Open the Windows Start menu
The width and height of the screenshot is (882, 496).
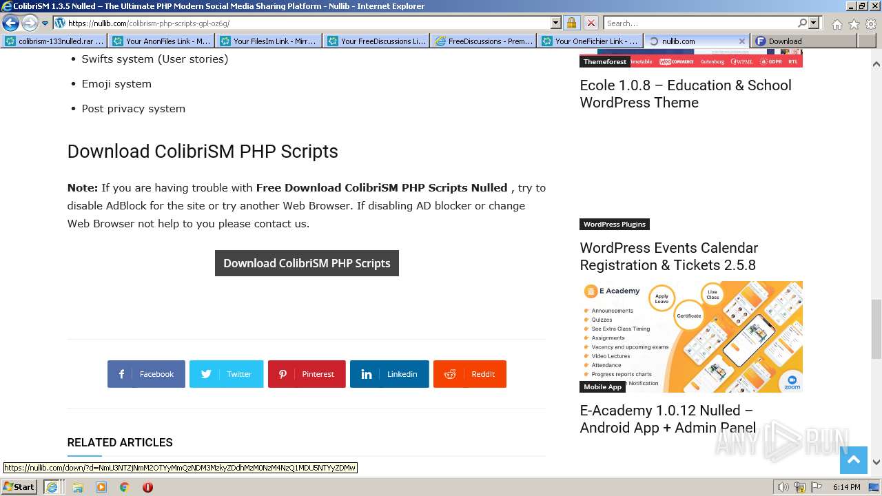click(19, 486)
